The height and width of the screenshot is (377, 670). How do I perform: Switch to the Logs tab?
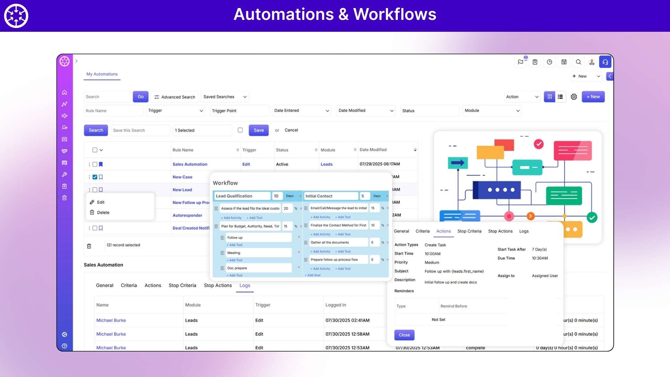pos(245,285)
